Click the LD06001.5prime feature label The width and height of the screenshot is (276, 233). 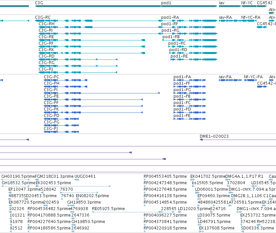[x=211, y=189]
